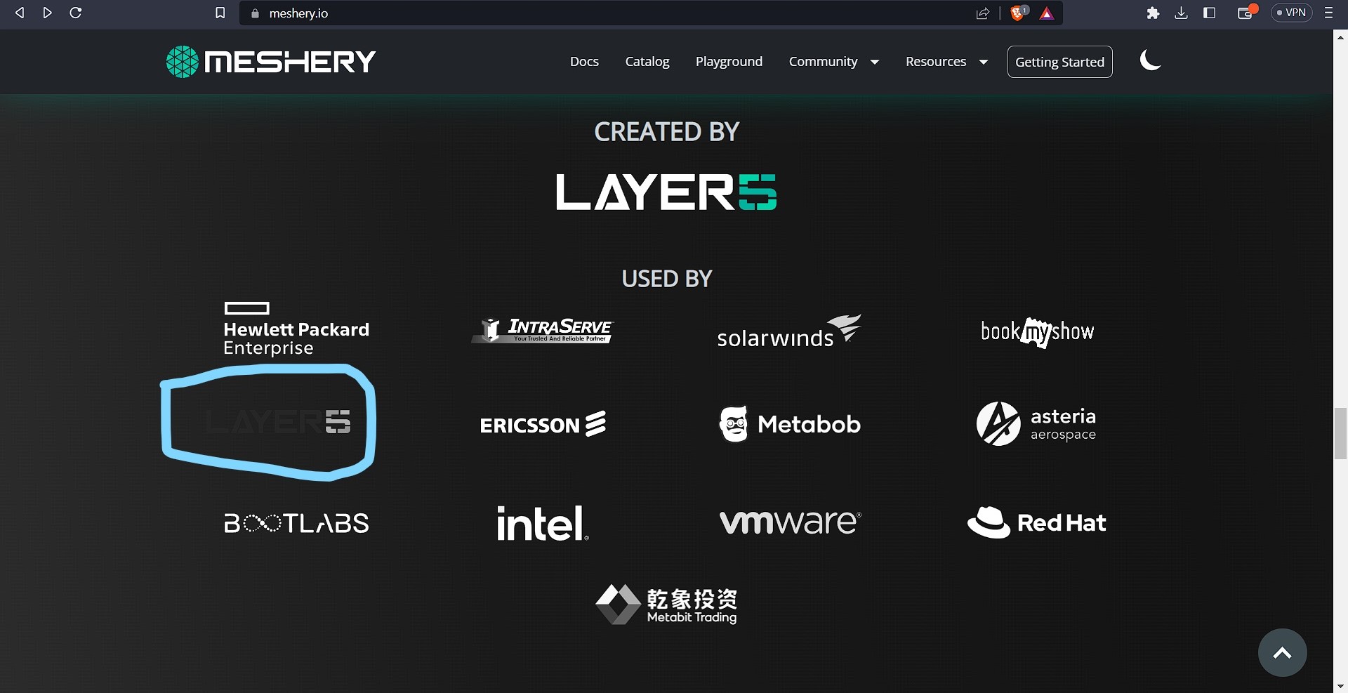
Task: Expand the Community dropdown
Action: pos(833,62)
